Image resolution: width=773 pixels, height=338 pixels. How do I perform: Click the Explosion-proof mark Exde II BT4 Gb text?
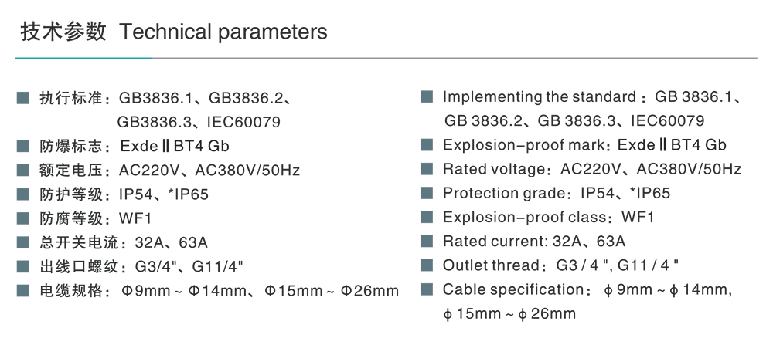tap(584, 145)
